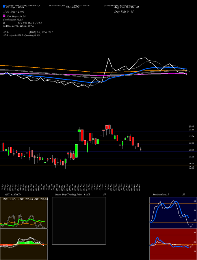Select the '20 Day = 22.34' legend text
Viewport: 197px width, 260px height.
click(15, 7)
